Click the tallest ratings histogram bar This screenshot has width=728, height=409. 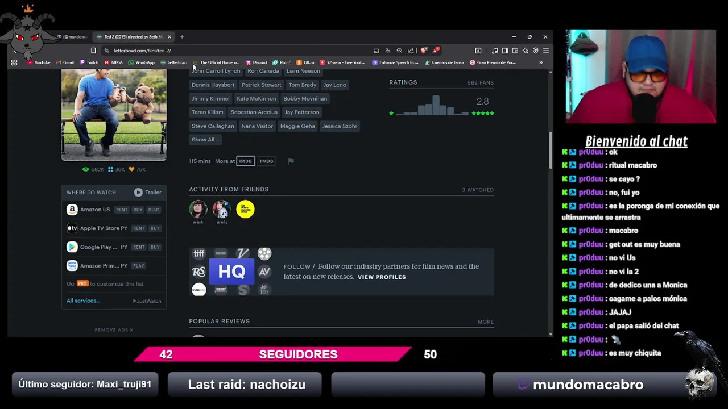436,105
